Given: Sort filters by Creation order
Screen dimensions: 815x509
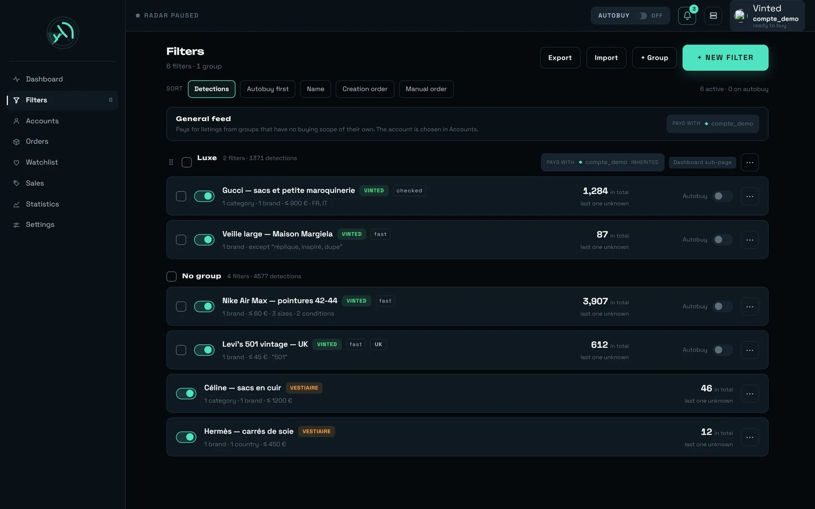Looking at the screenshot, I should (x=365, y=89).
